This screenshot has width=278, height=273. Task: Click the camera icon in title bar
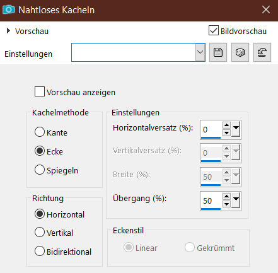8,9
